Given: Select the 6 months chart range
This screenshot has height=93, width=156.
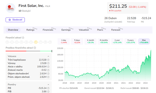Looking at the screenshot, I should (x=104, y=41).
